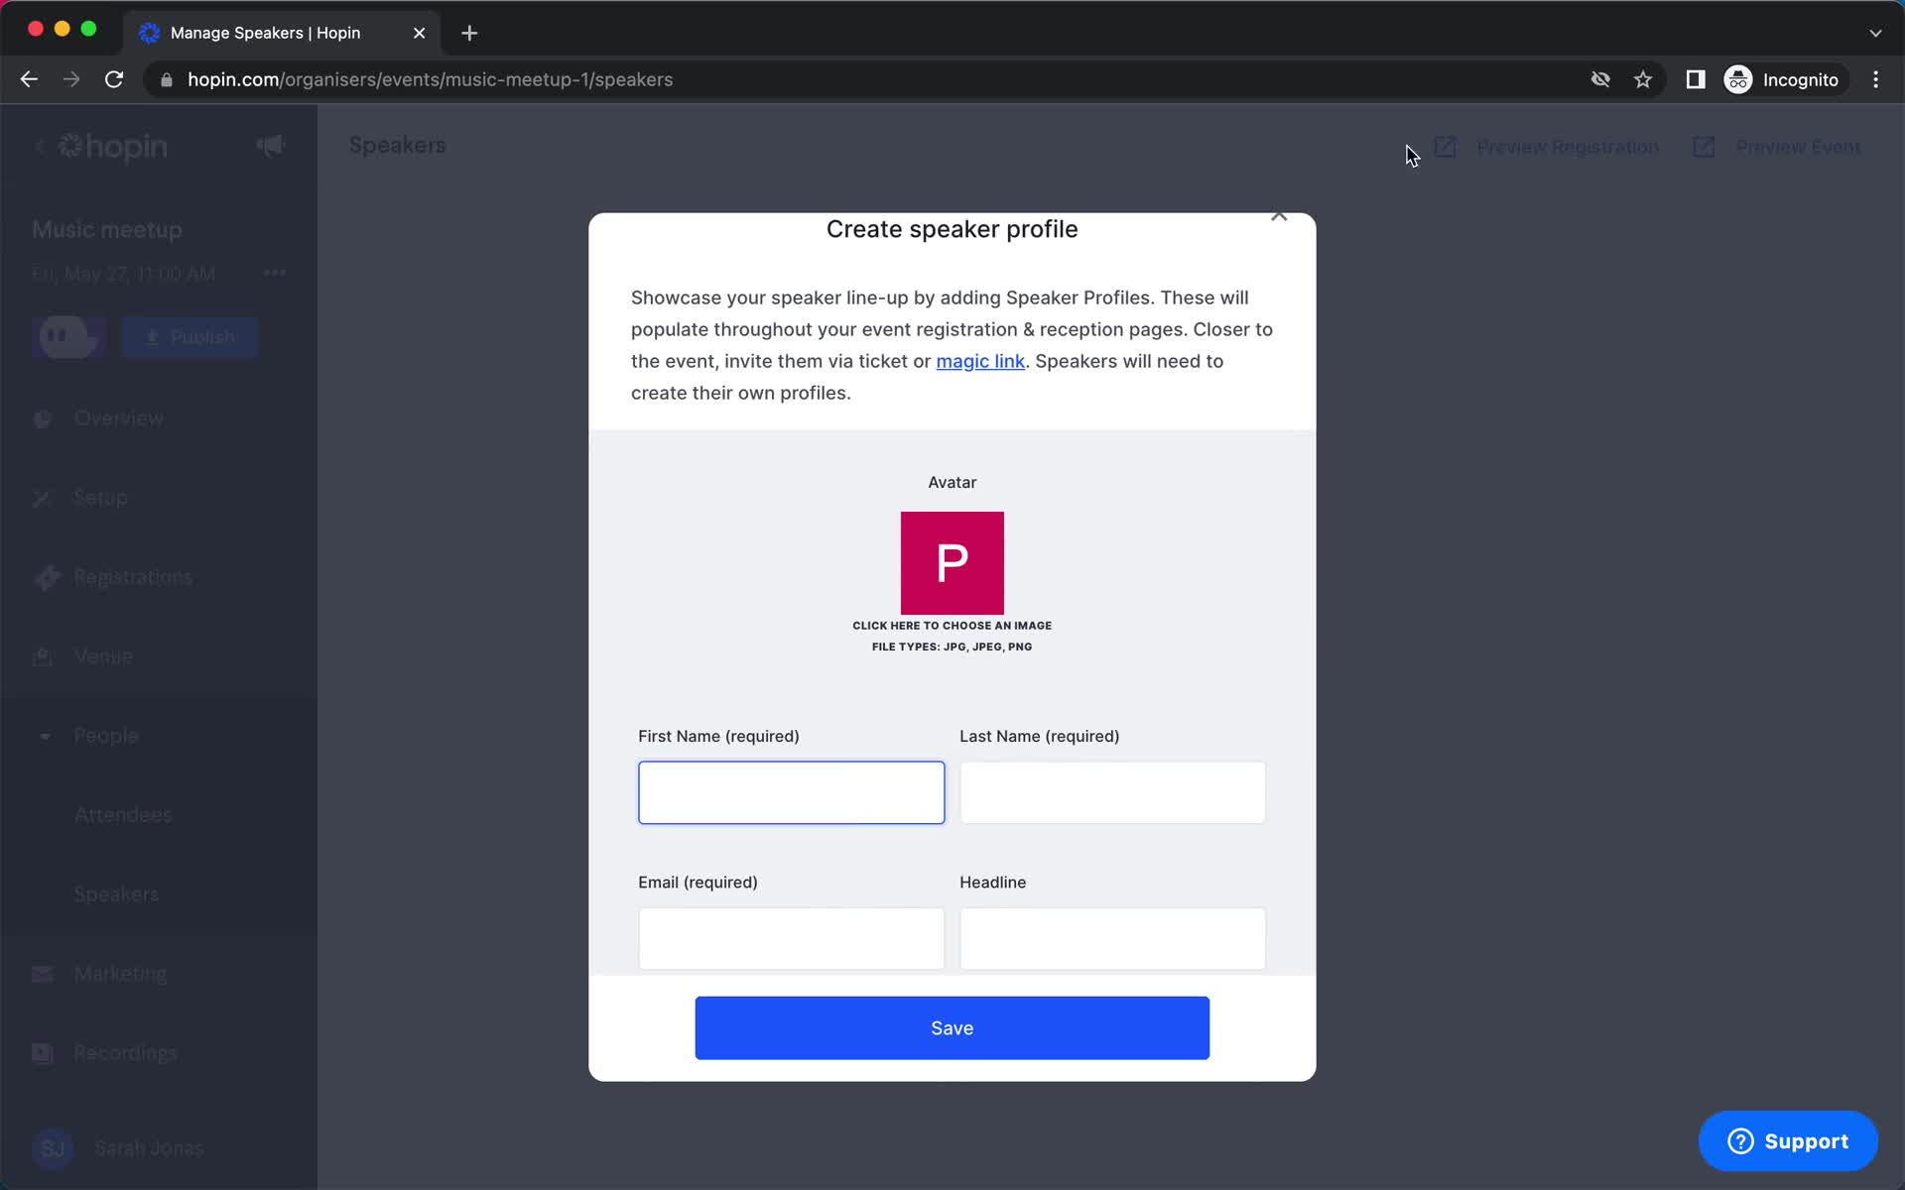
Task: Click the event avatar icon beside Publish
Action: [69, 337]
